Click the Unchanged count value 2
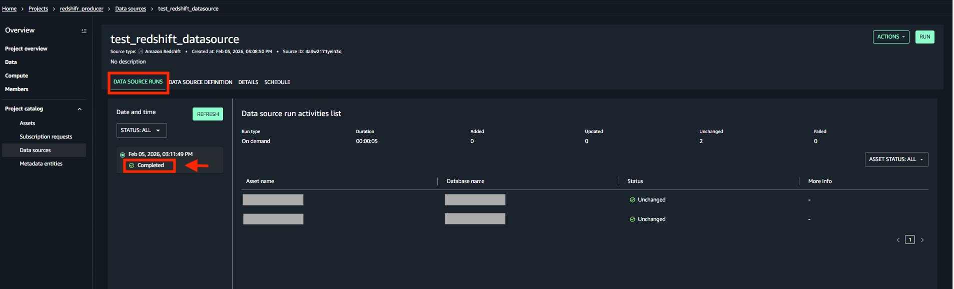The height and width of the screenshot is (289, 954). [701, 141]
